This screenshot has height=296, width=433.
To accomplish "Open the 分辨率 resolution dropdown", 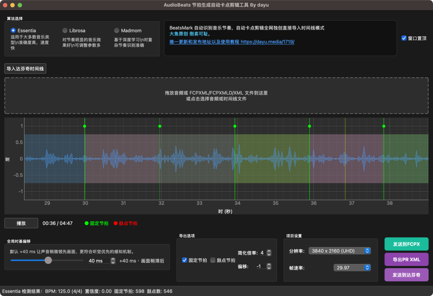I will pyautogui.click(x=340, y=251).
